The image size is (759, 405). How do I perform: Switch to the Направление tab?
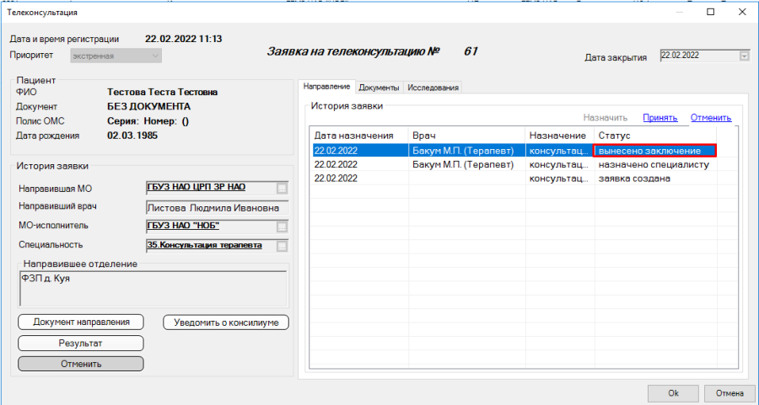tap(326, 87)
